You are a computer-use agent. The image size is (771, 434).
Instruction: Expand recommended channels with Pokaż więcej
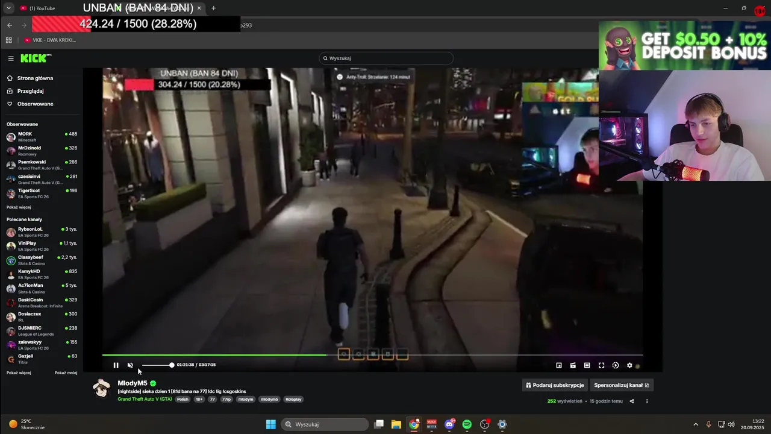[19, 373]
